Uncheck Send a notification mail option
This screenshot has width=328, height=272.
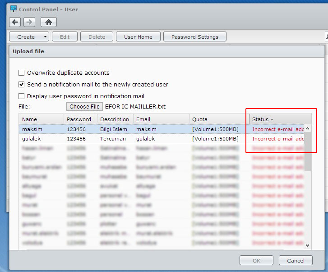pos(22,84)
